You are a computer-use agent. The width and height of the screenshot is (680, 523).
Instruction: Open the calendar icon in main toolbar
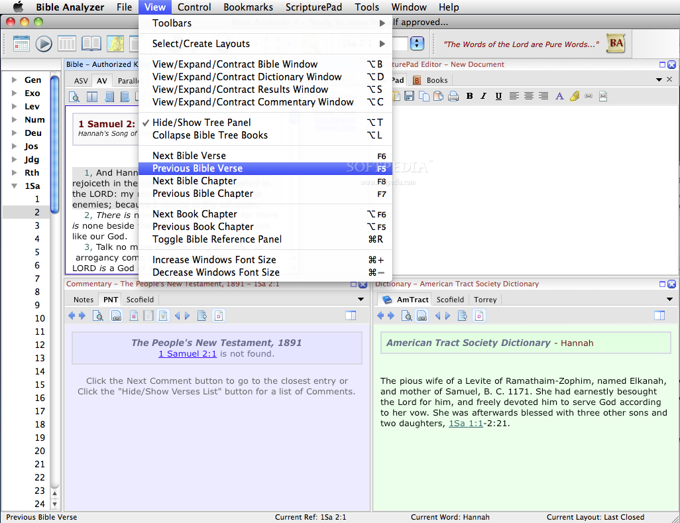pyautogui.click(x=21, y=43)
